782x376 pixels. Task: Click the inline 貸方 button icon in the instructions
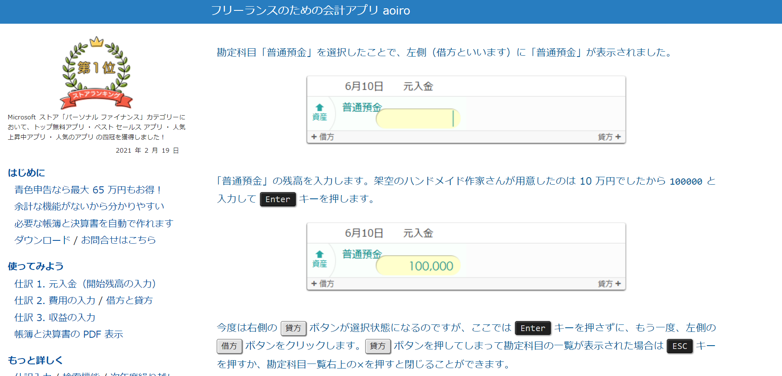click(x=293, y=328)
